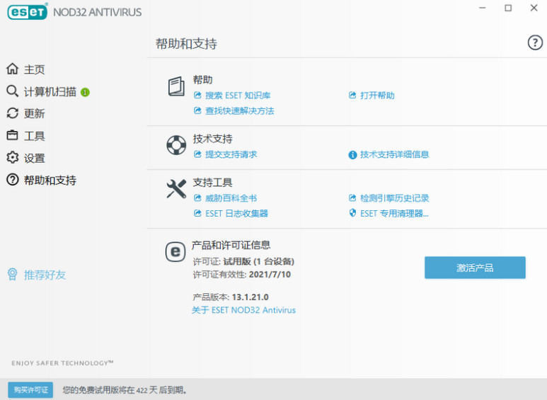Click the 购买许可证 button
Image resolution: width=547 pixels, height=400 pixels.
click(x=30, y=390)
